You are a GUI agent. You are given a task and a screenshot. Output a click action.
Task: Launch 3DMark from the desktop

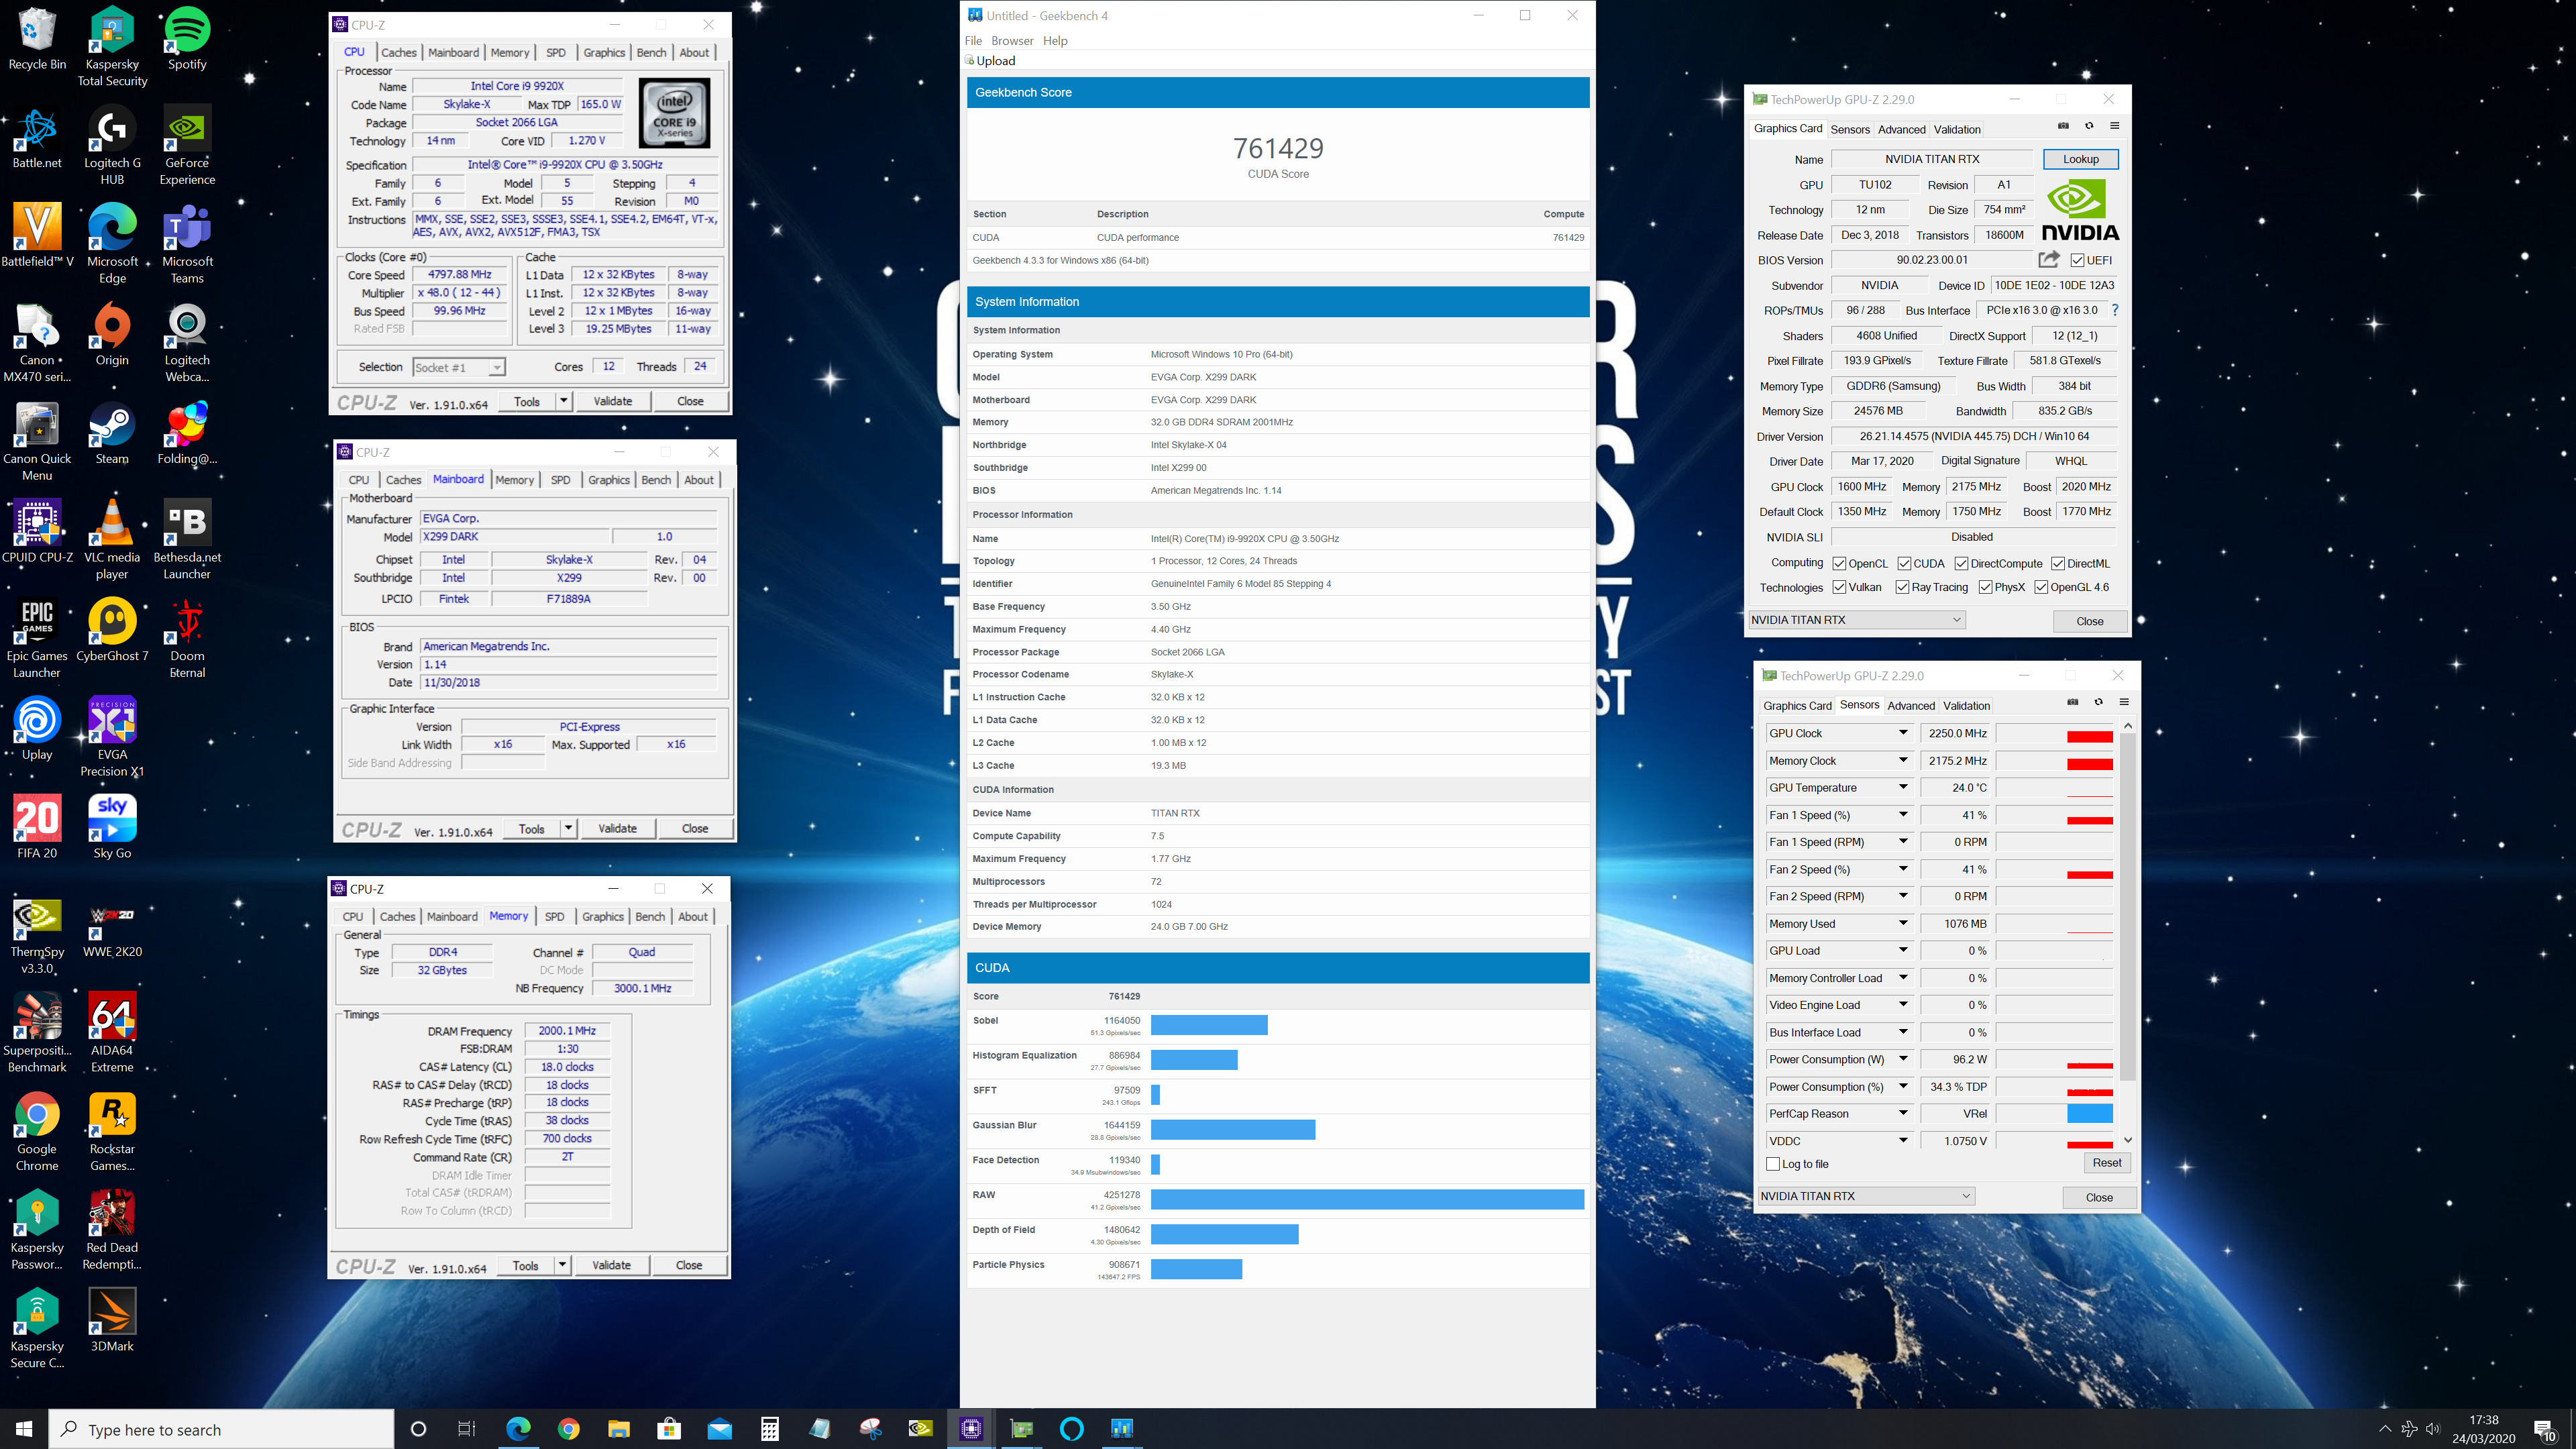112,1321
